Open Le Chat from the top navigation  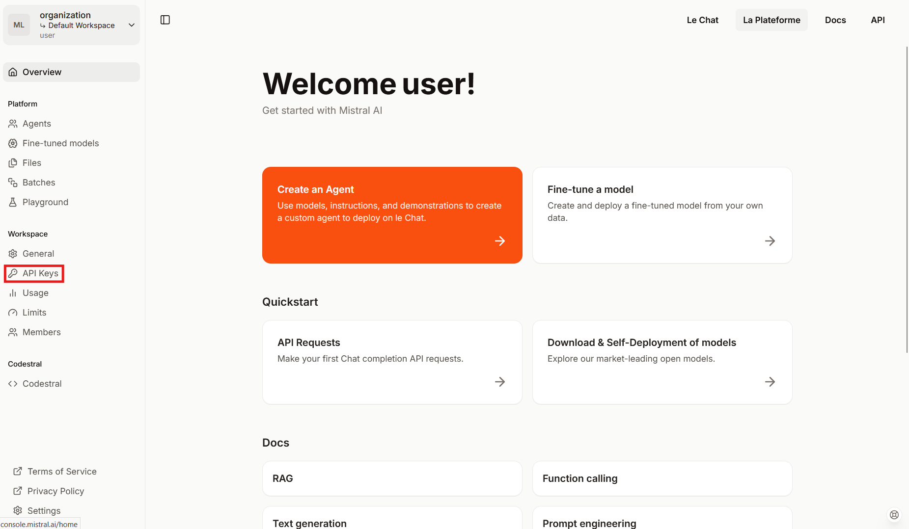pyautogui.click(x=702, y=20)
